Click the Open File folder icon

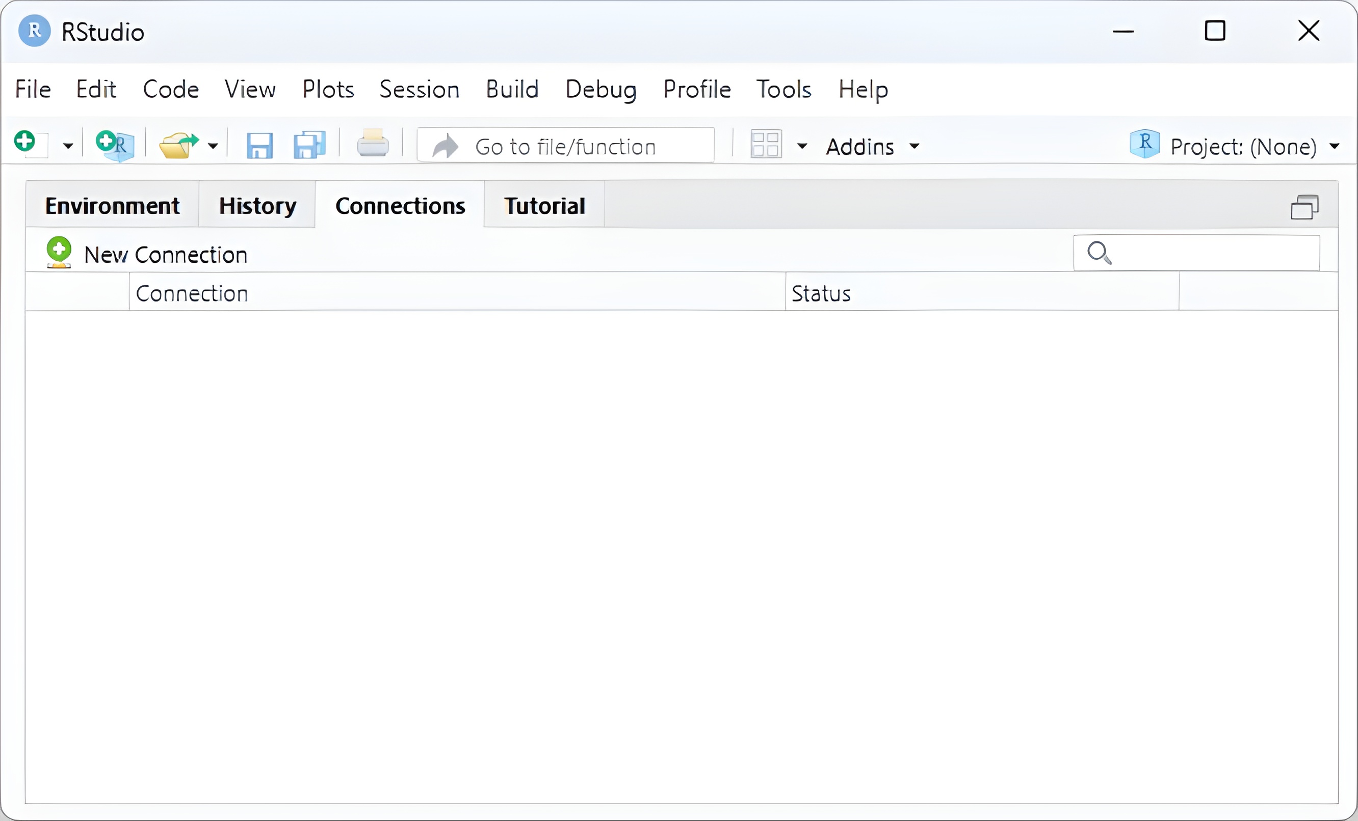177,146
